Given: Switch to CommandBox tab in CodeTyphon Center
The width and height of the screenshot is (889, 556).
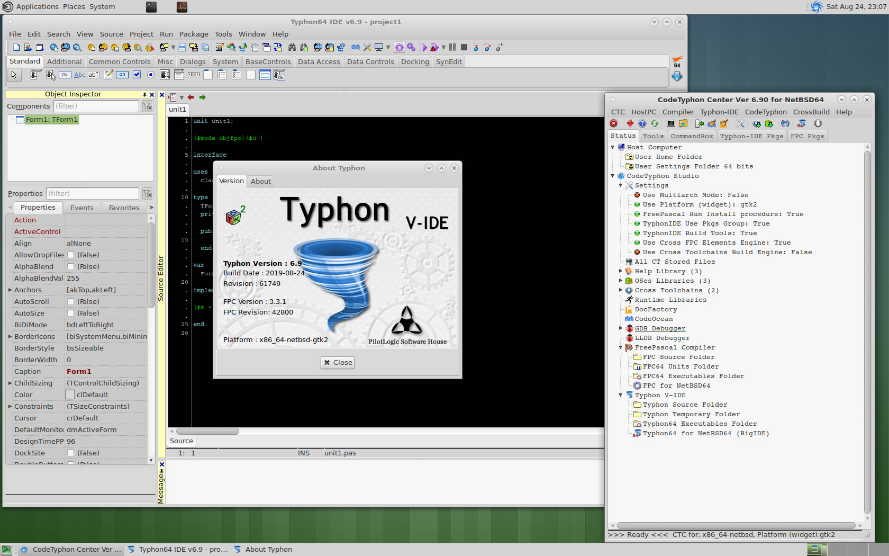Looking at the screenshot, I should [x=692, y=136].
